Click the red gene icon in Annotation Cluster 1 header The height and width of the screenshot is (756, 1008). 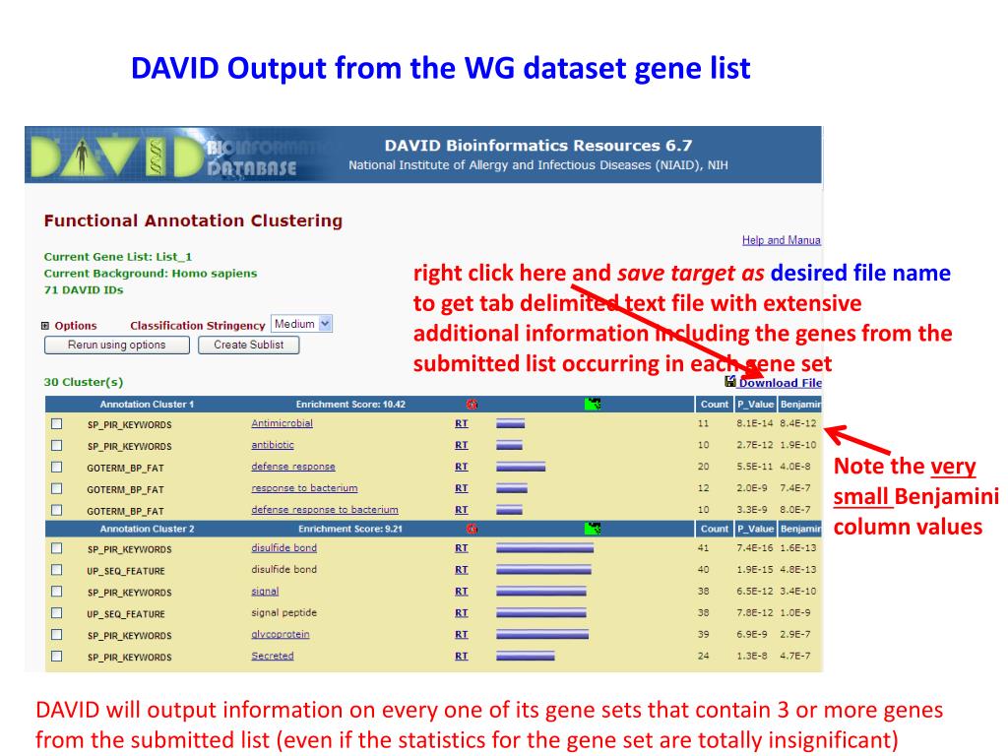click(472, 405)
